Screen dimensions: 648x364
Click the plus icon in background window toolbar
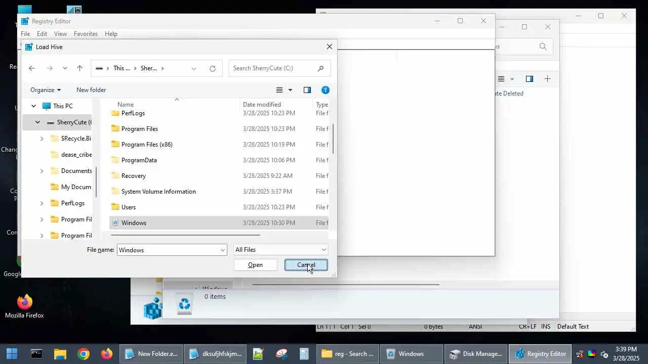[547, 79]
